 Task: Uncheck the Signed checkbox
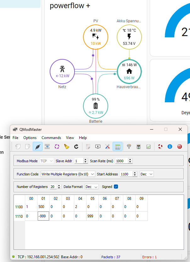tap(116, 187)
